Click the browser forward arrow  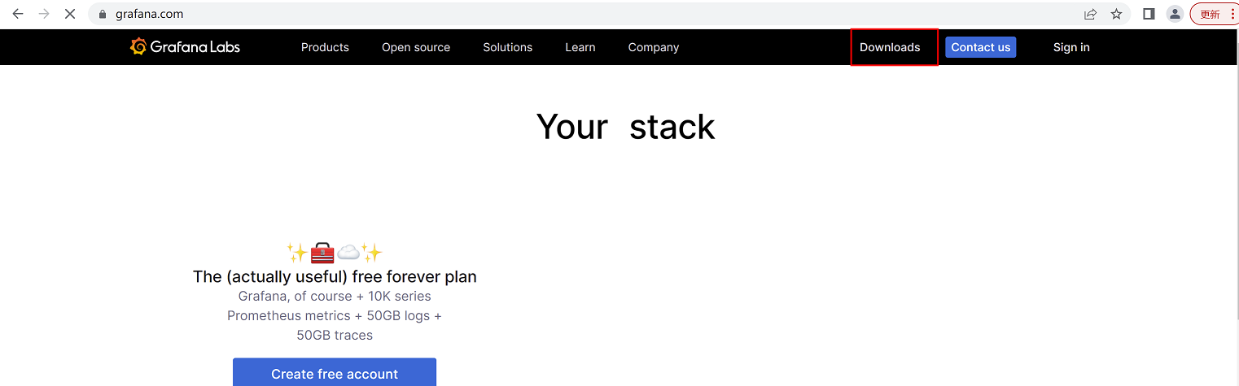coord(44,14)
